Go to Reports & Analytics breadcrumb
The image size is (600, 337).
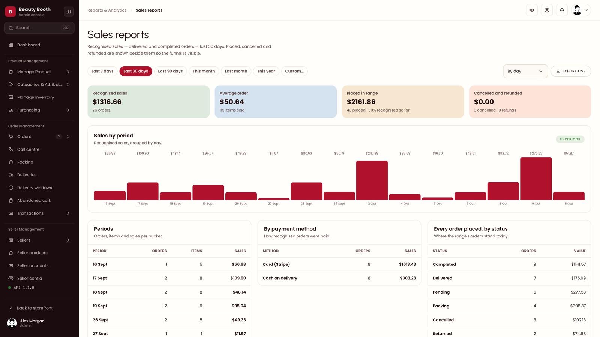[107, 10]
